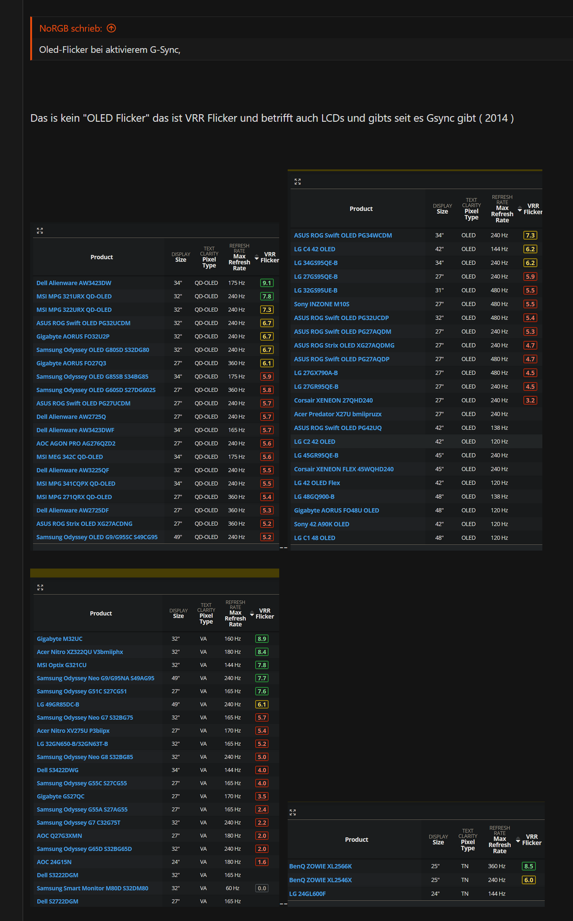Click the expand icon above the QD-OLED table
This screenshot has height=921, width=573.
click(x=40, y=231)
